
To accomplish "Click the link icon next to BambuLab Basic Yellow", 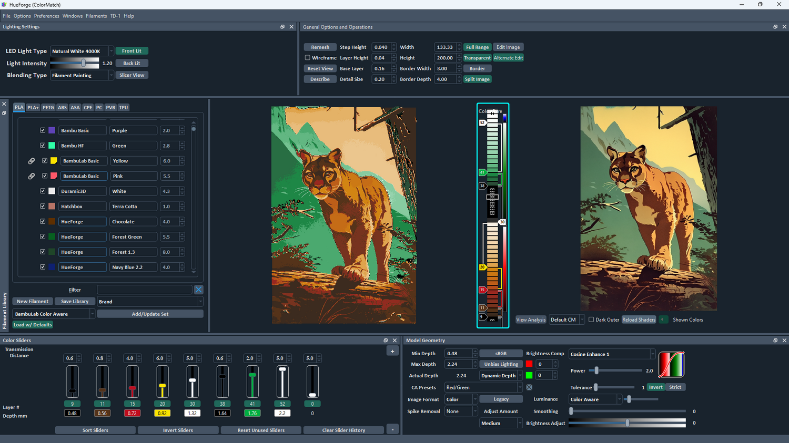I will (32, 161).
